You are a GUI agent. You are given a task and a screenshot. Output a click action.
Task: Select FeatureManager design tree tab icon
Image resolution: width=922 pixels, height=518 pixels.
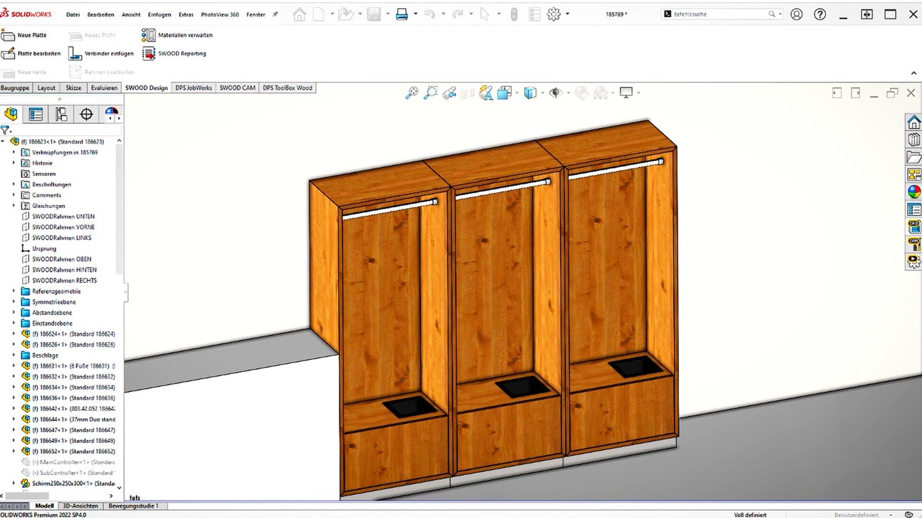[11, 114]
